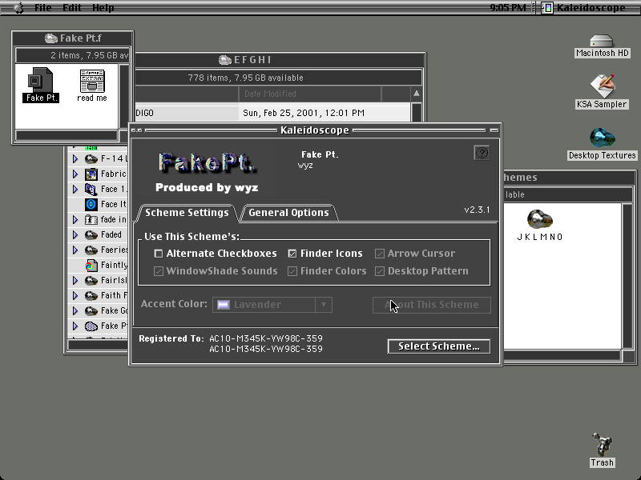Screen dimensions: 641x480
Task: Click the sort order triangle in EFGHI window
Action: point(416,94)
